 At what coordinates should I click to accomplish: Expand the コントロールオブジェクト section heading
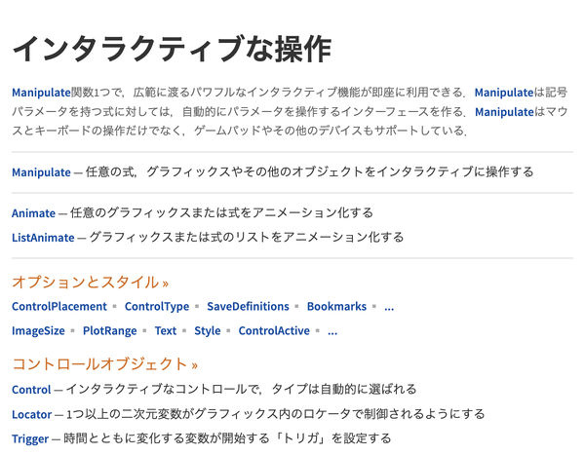(x=105, y=364)
